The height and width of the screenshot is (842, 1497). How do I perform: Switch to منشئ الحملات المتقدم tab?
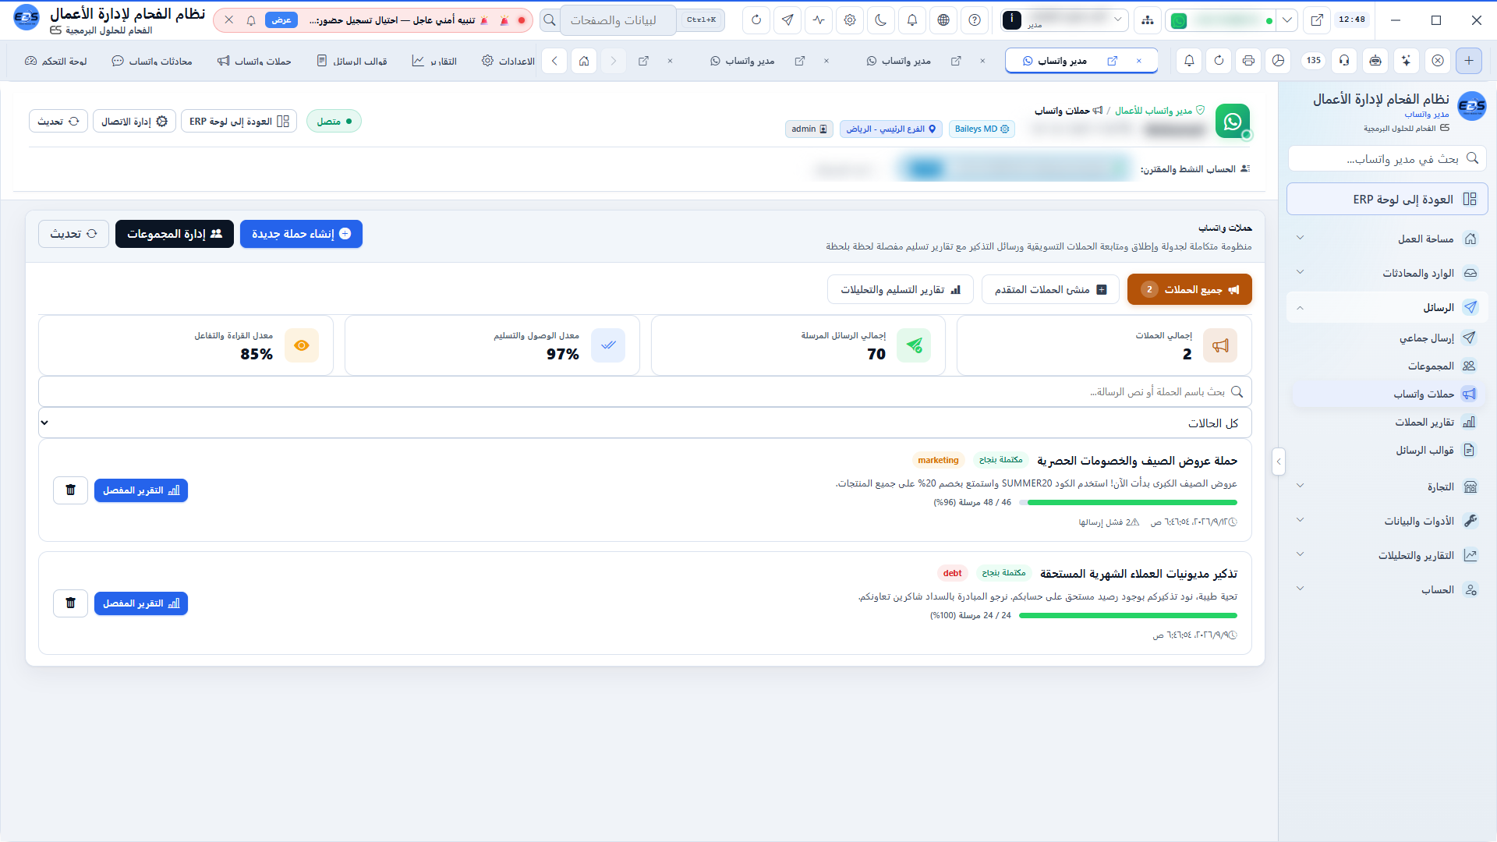click(x=1050, y=289)
